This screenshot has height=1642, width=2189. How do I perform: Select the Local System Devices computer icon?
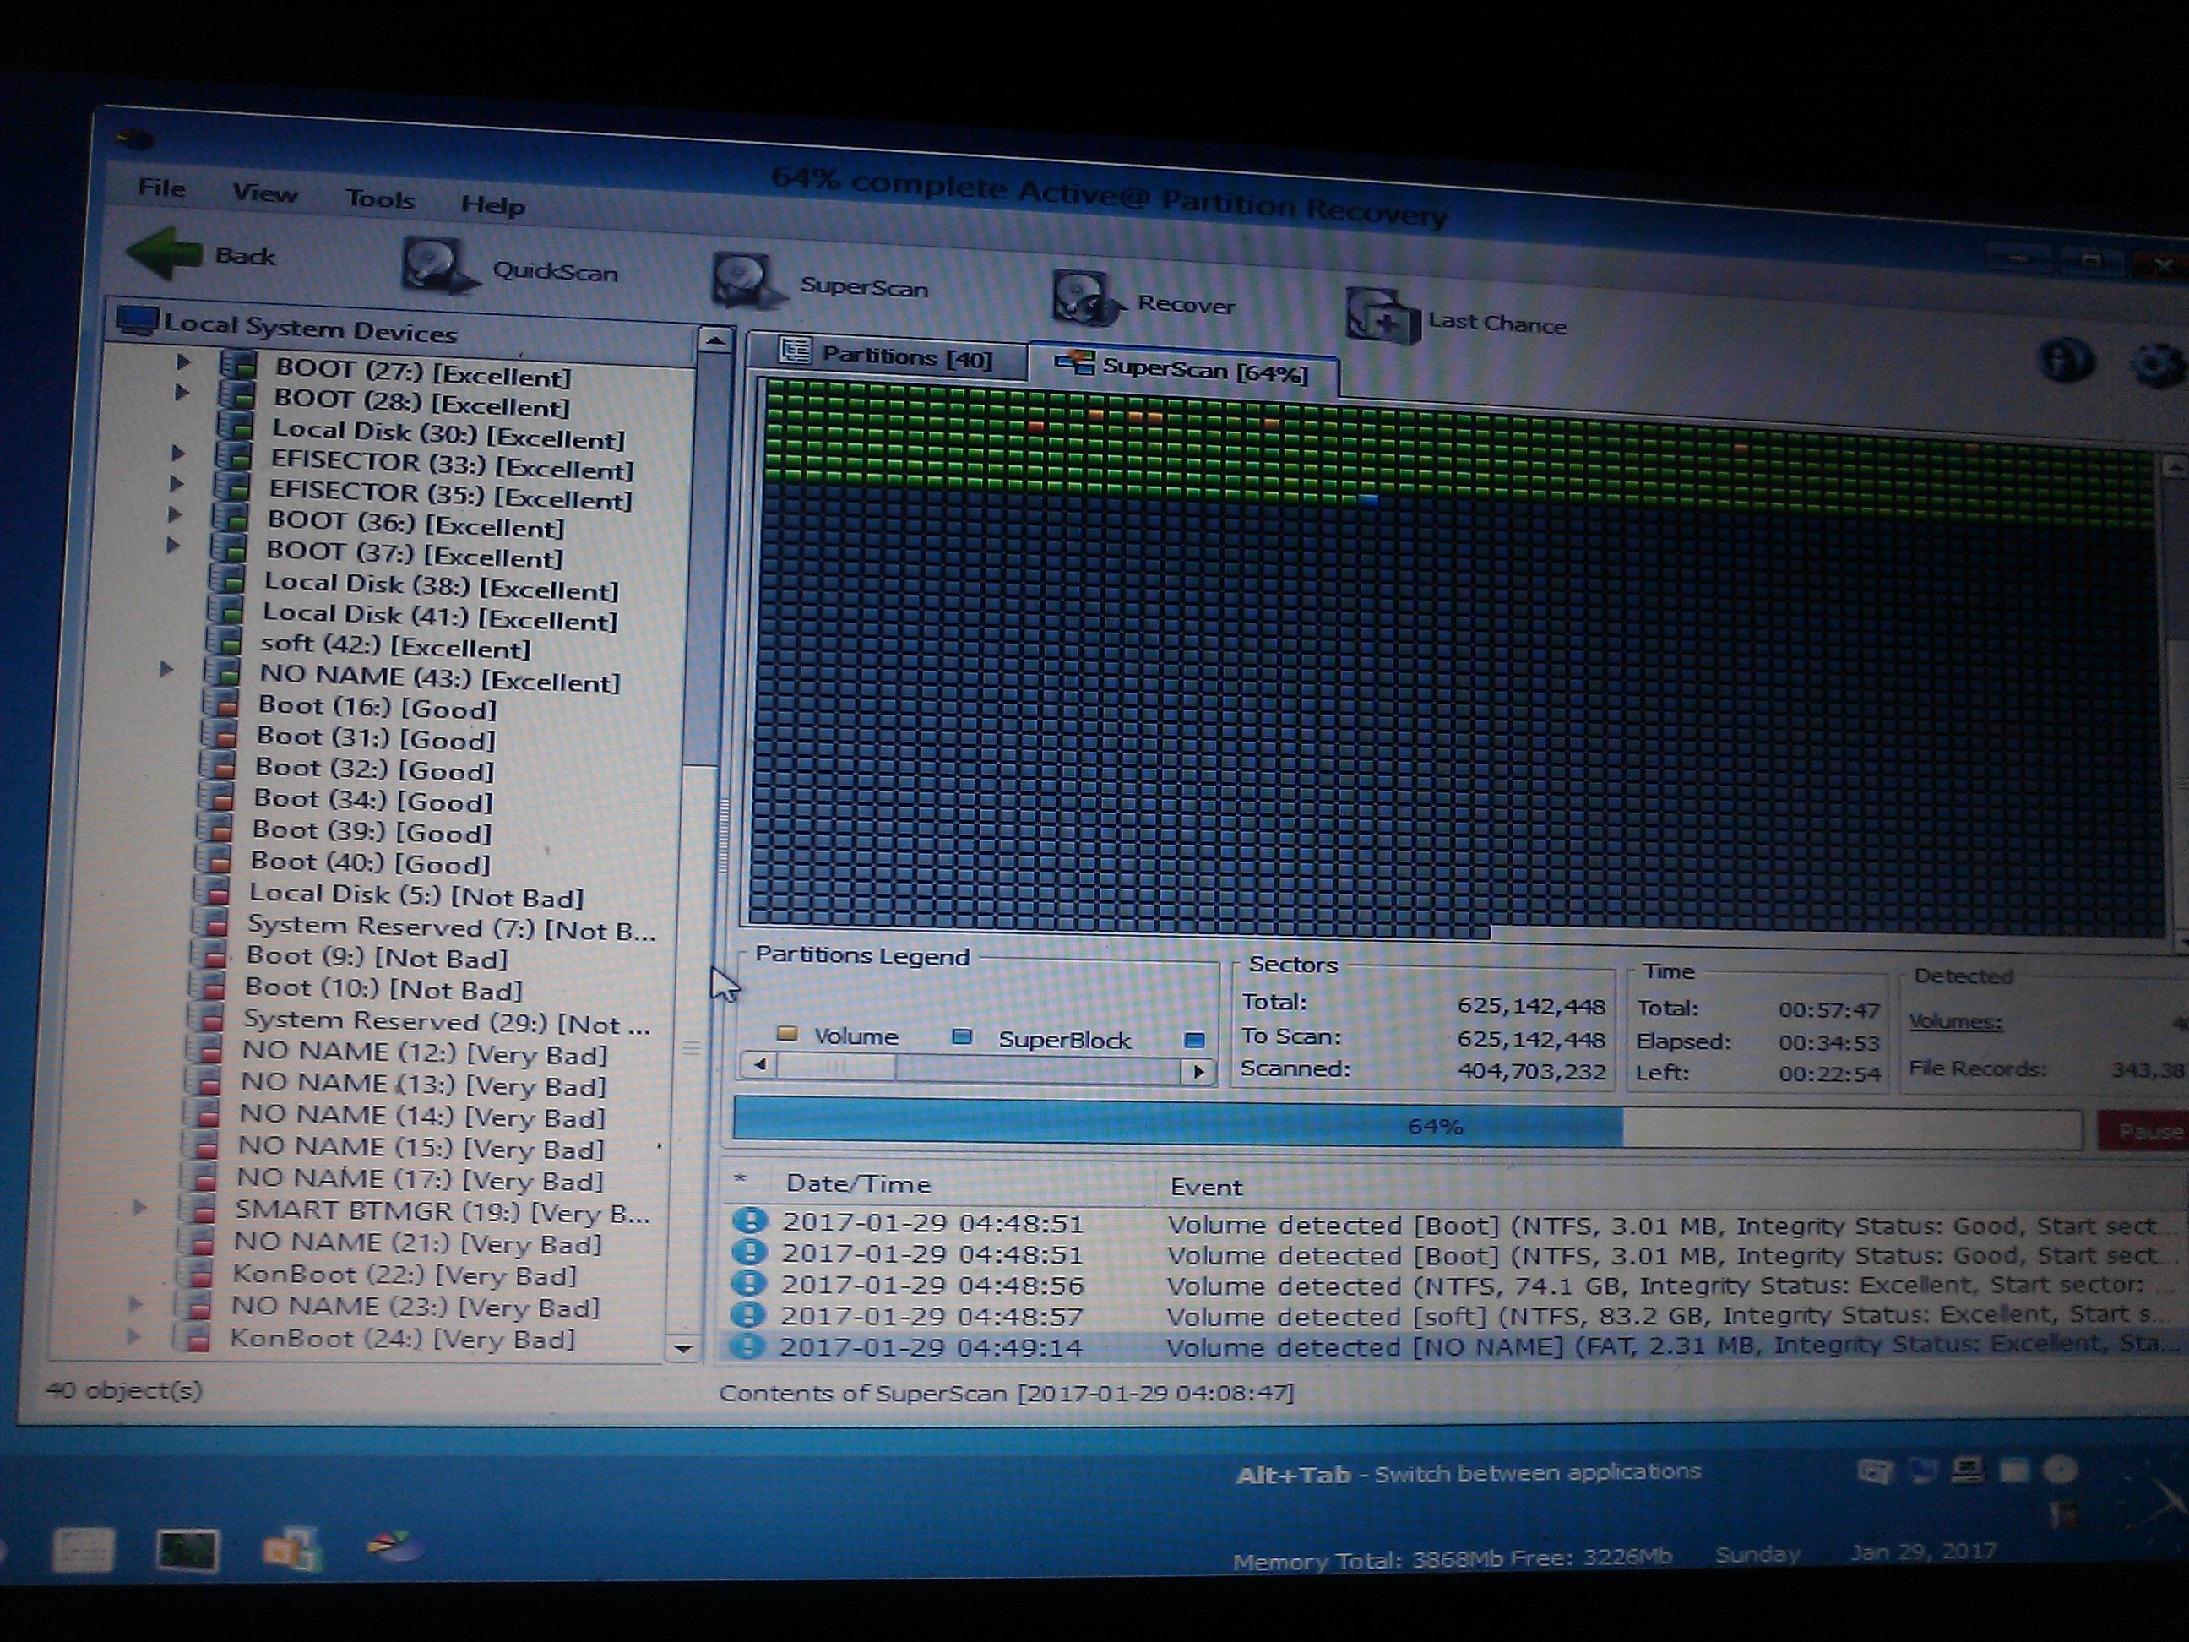[137, 321]
